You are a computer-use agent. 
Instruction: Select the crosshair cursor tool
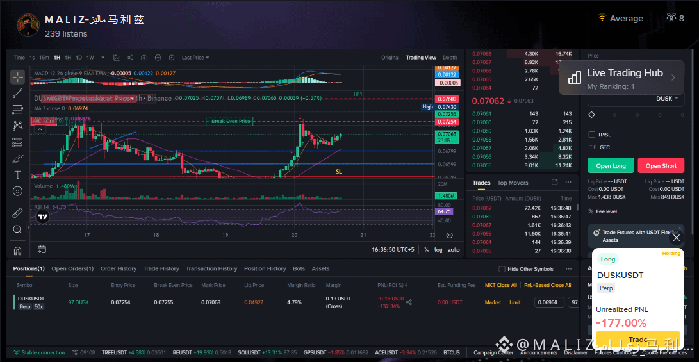pyautogui.click(x=17, y=77)
